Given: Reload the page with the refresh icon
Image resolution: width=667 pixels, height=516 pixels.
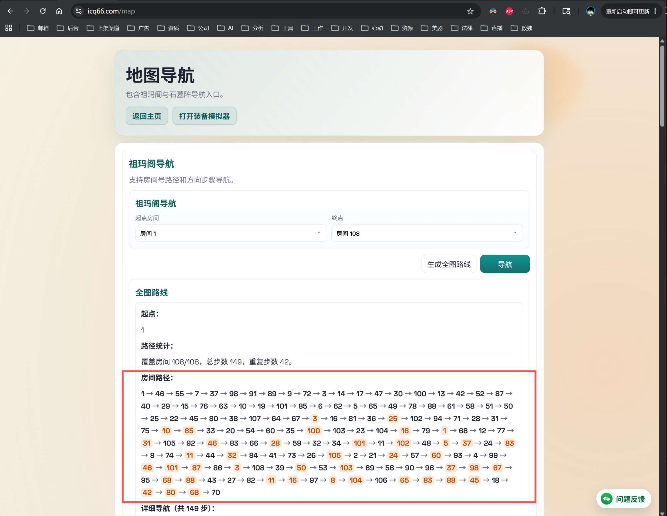Looking at the screenshot, I should click(x=43, y=11).
